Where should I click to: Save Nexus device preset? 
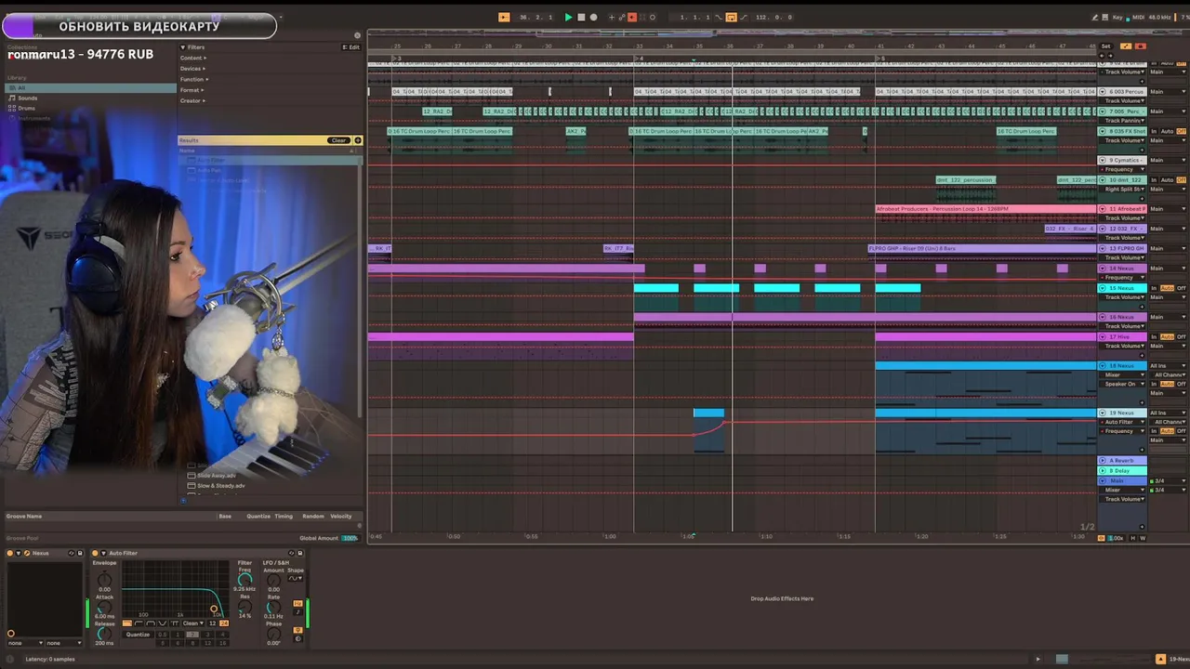(80, 554)
